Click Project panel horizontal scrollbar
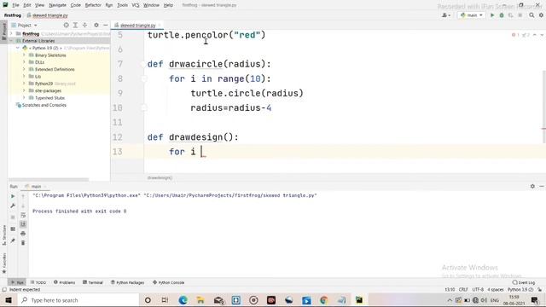 point(49,180)
